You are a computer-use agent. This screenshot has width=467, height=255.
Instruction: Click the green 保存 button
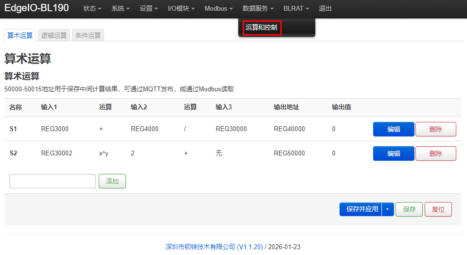point(409,209)
